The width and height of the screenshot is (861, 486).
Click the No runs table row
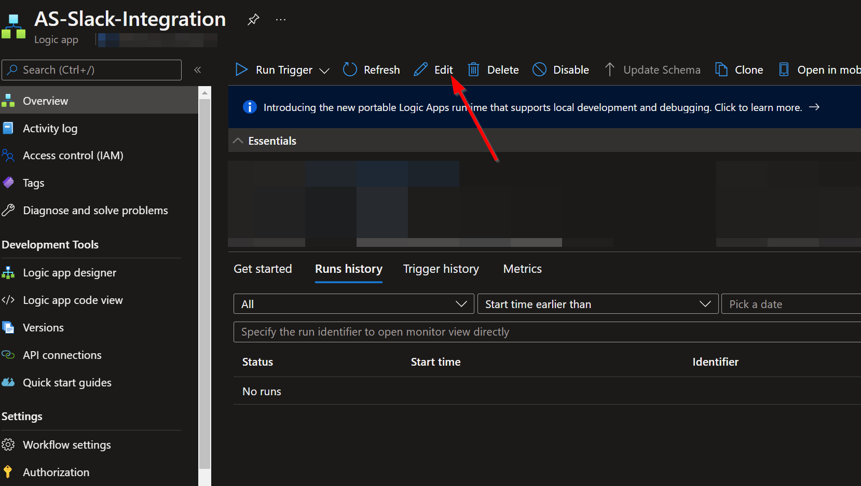pyautogui.click(x=547, y=391)
